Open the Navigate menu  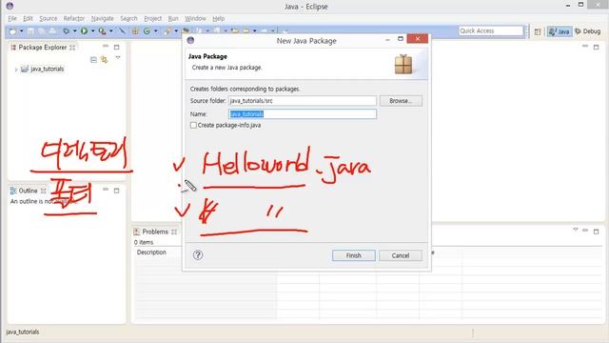103,18
